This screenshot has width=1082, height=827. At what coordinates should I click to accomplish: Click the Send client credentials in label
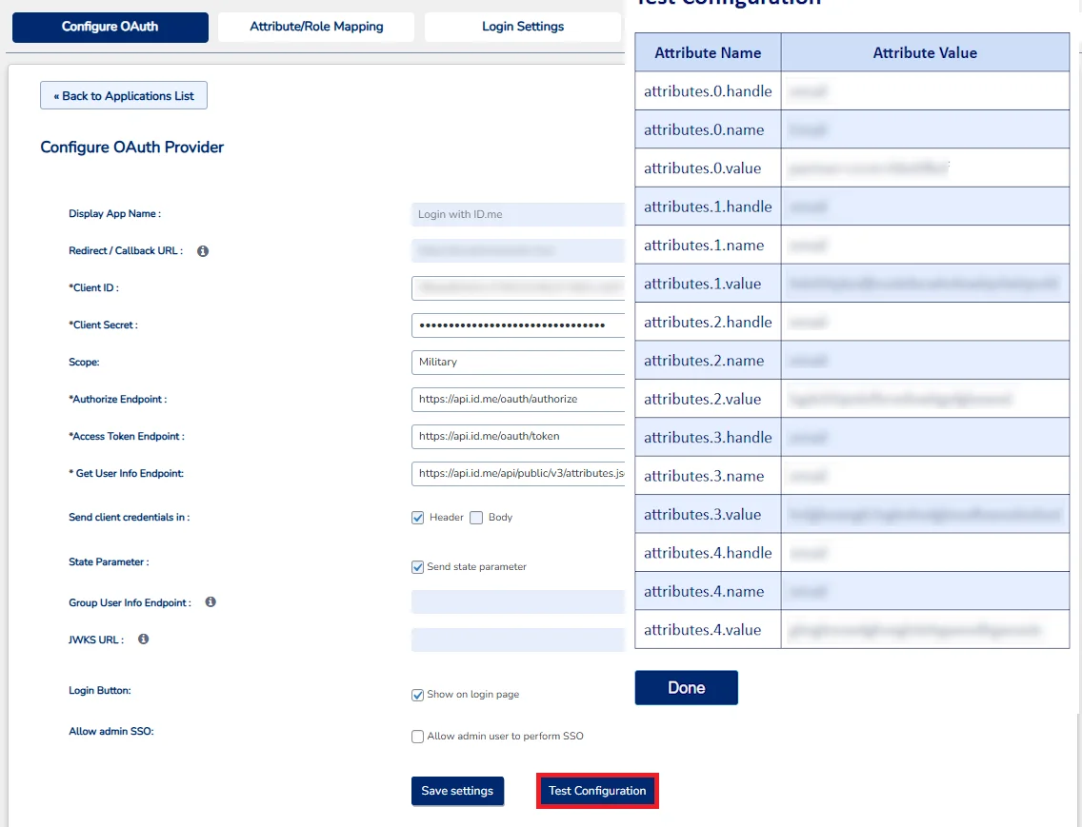pos(129,518)
